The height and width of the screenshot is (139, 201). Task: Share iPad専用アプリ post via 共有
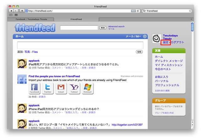click(x=84, y=68)
